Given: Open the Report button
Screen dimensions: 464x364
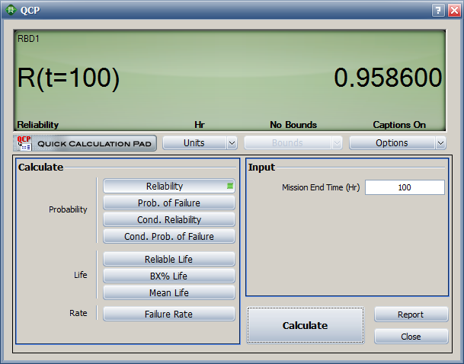Looking at the screenshot, I should pos(411,315).
